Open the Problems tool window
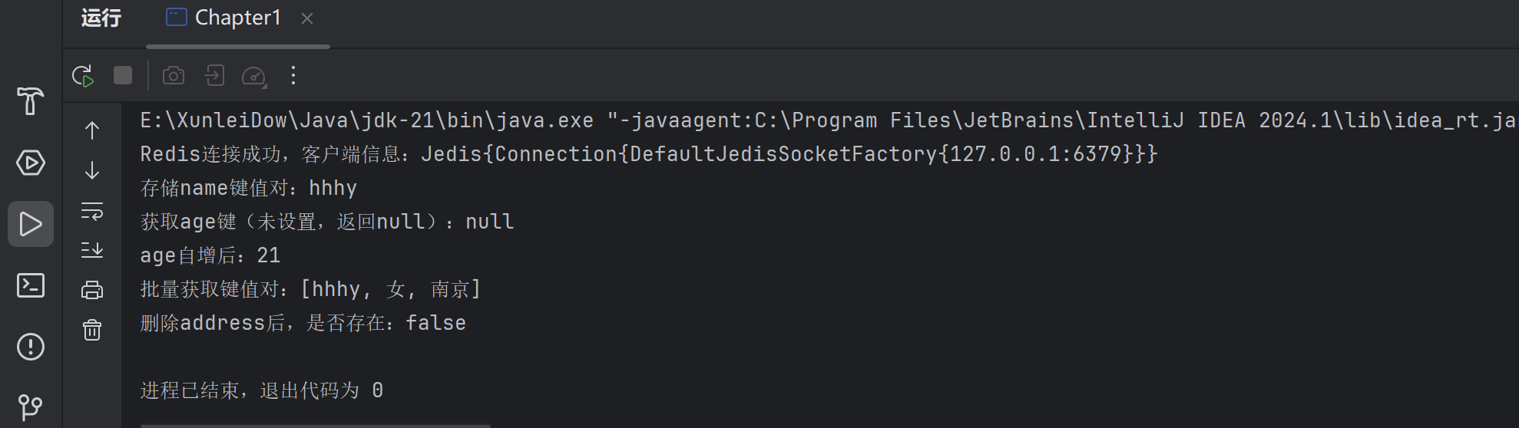This screenshot has width=1519, height=428. click(31, 347)
